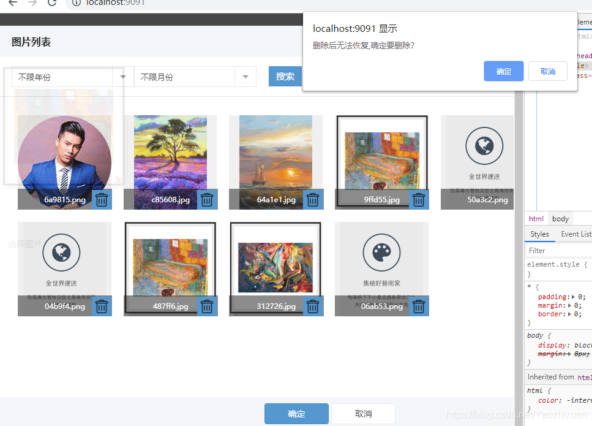Click the browser forward arrow

(32, 2)
